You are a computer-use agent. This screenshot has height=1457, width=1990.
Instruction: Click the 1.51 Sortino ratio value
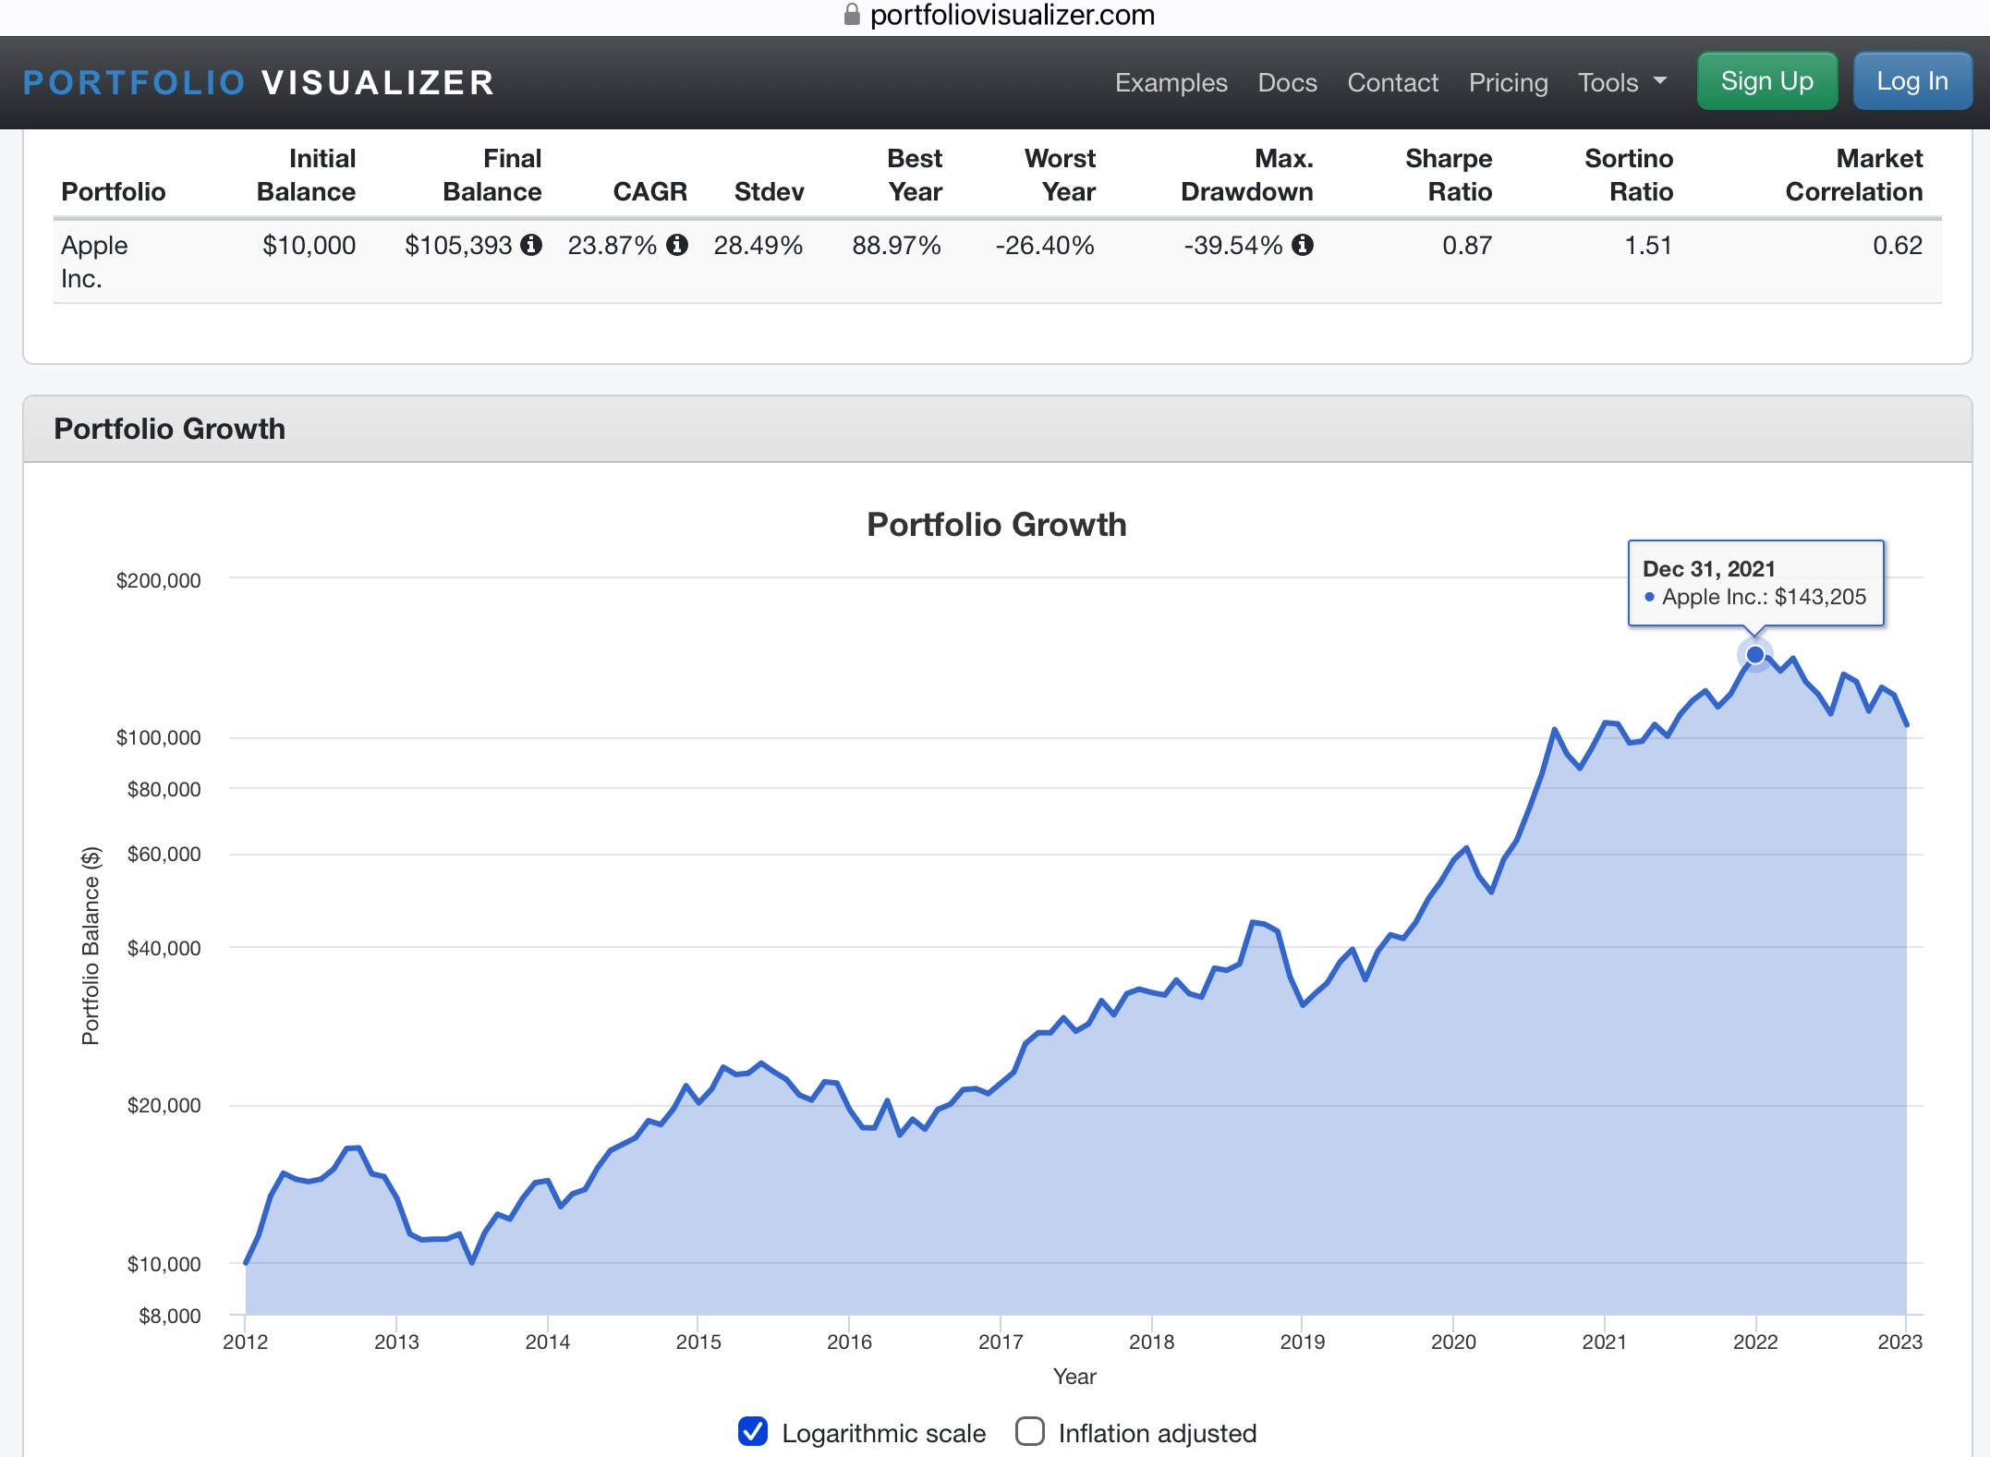(x=1648, y=245)
